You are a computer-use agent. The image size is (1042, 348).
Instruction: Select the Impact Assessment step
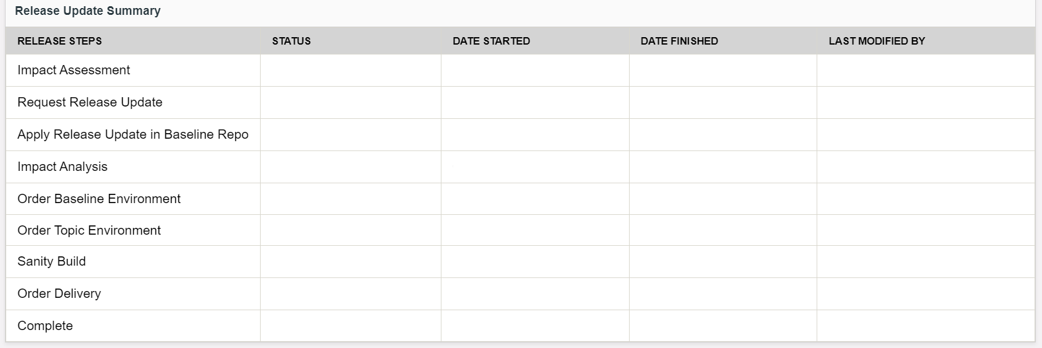[74, 70]
